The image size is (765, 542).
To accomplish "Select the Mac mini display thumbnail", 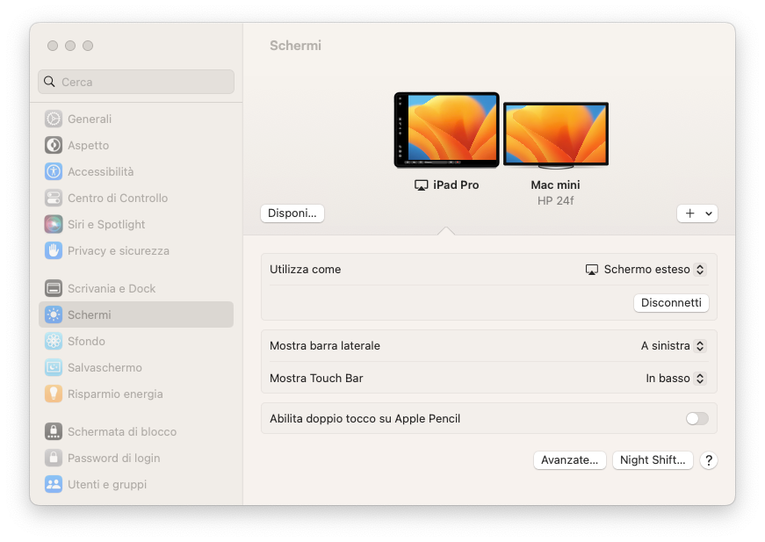I will (555, 132).
